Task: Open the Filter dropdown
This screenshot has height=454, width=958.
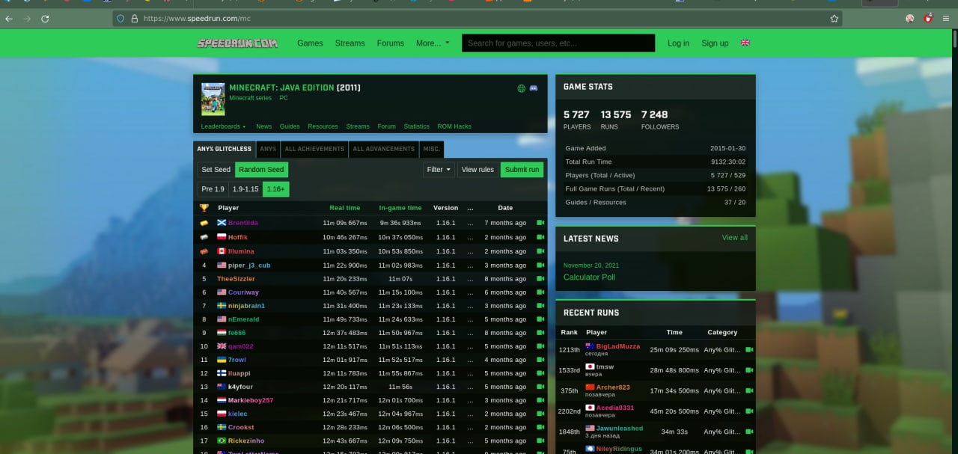Action: [439, 170]
